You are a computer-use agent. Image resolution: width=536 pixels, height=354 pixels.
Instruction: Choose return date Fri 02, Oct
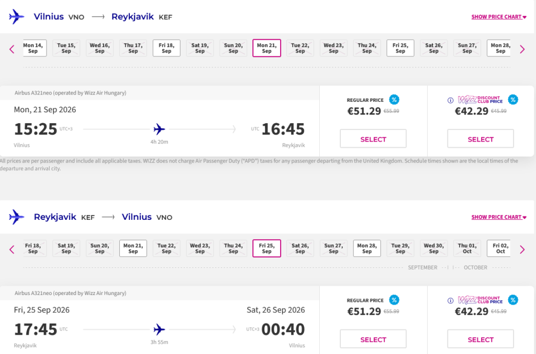point(499,249)
